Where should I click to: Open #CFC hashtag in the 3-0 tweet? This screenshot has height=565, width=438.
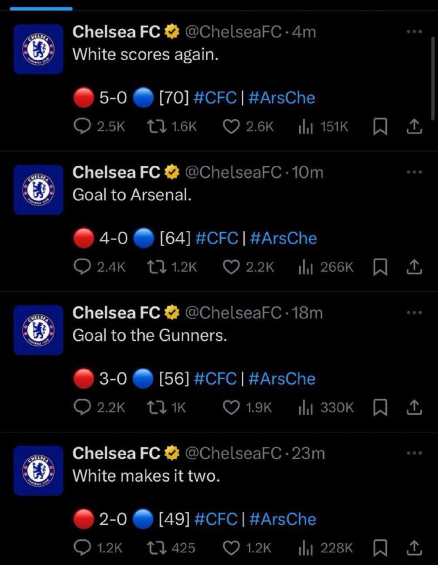coord(215,379)
